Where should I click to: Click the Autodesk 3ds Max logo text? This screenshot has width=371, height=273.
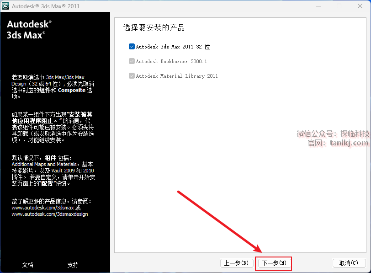(x=29, y=30)
